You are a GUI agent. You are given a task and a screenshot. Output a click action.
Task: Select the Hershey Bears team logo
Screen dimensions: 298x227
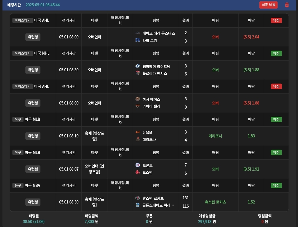(138, 99)
